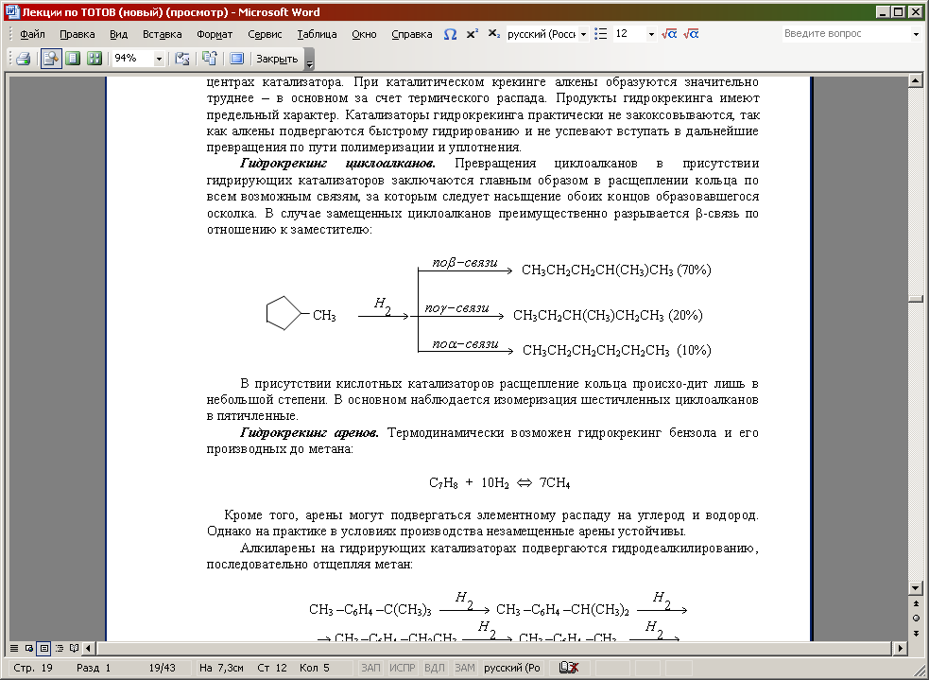Image resolution: width=929 pixels, height=680 pixels.
Task: Open the font size 12 dropdown
Action: [x=651, y=34]
